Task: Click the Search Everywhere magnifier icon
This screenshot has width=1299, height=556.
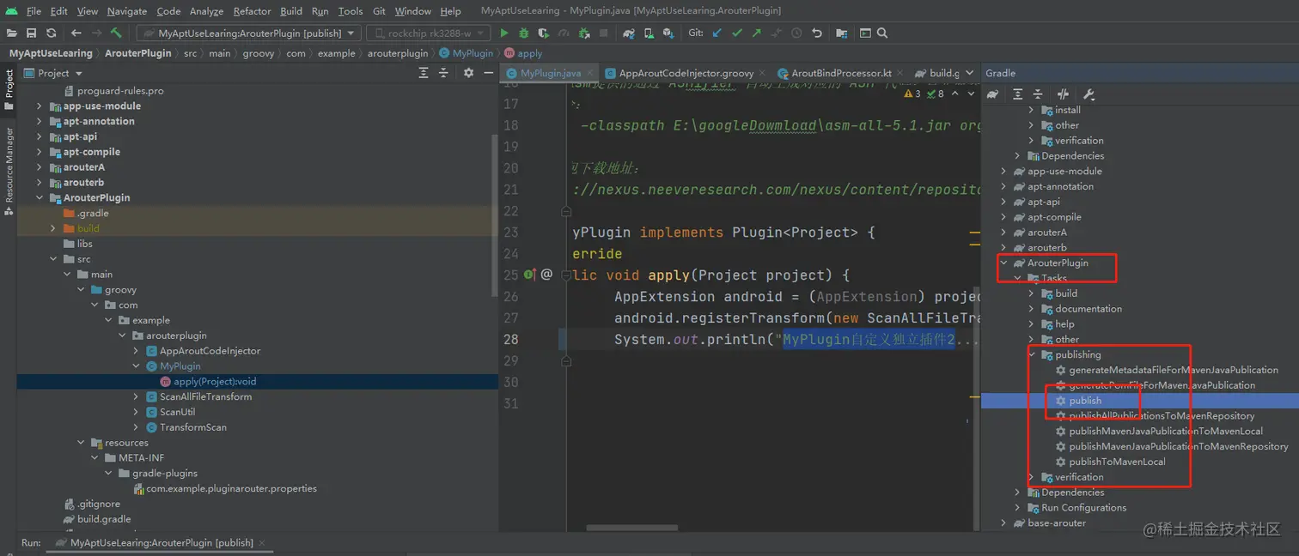Action: point(881,33)
